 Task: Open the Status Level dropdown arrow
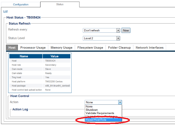tap(118, 38)
